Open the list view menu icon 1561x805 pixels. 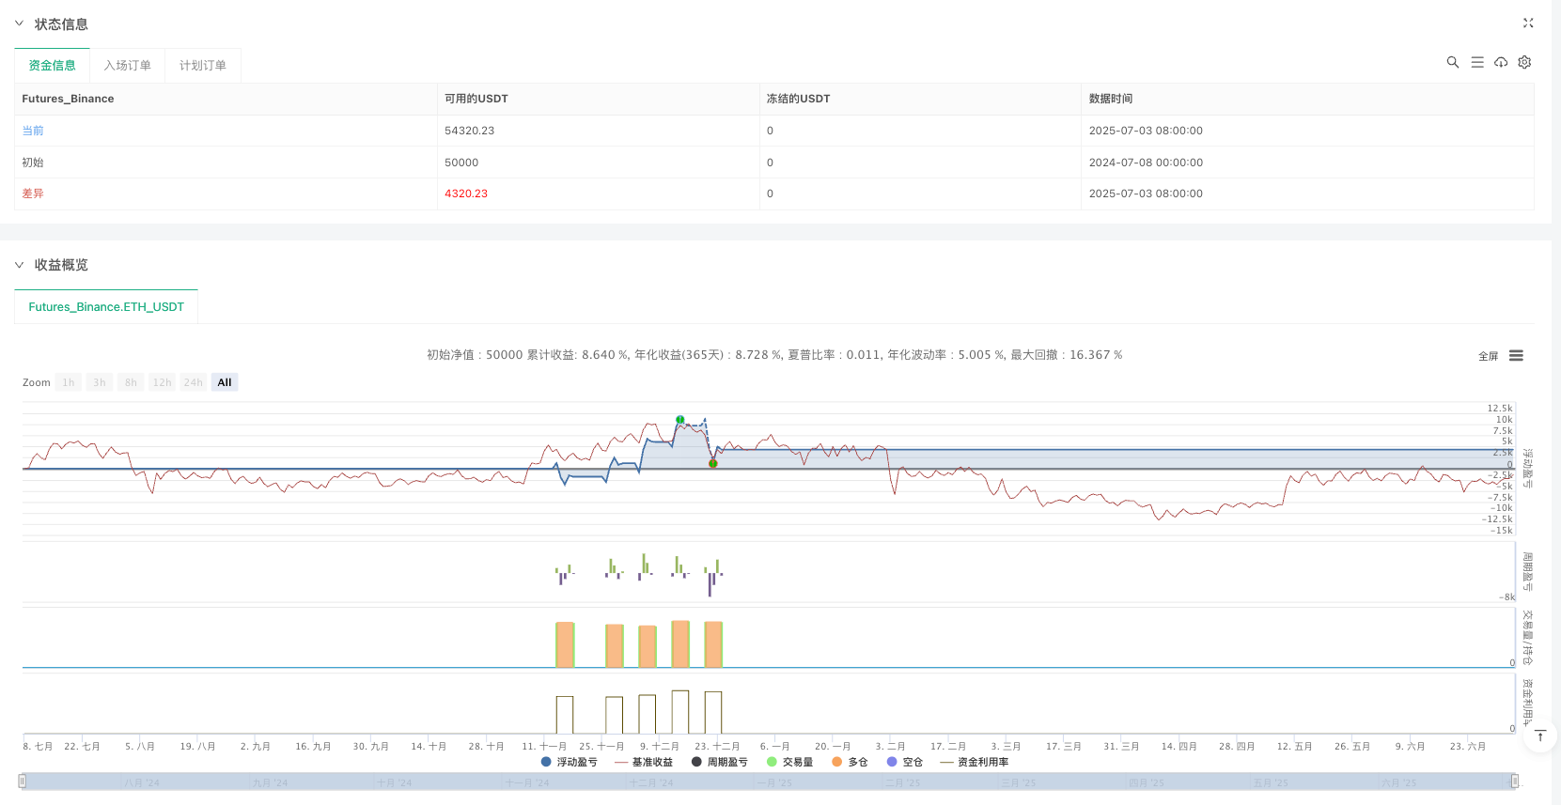point(1477,62)
